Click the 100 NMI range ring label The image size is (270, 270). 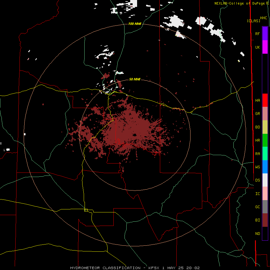(x=135, y=24)
